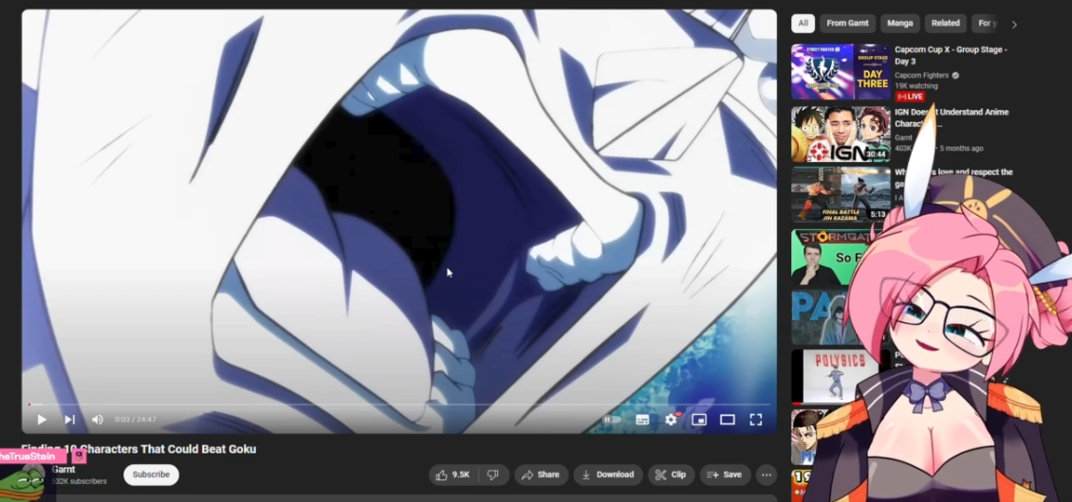This screenshot has height=502, width=1072.
Task: Seek on the video progress bar
Action: coord(399,405)
